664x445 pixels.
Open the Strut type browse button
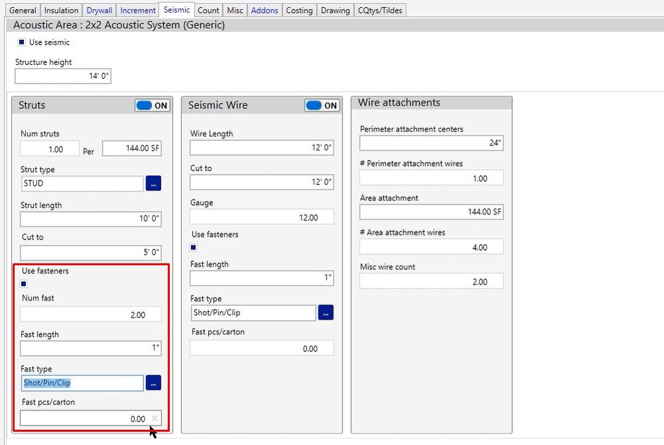coord(153,184)
